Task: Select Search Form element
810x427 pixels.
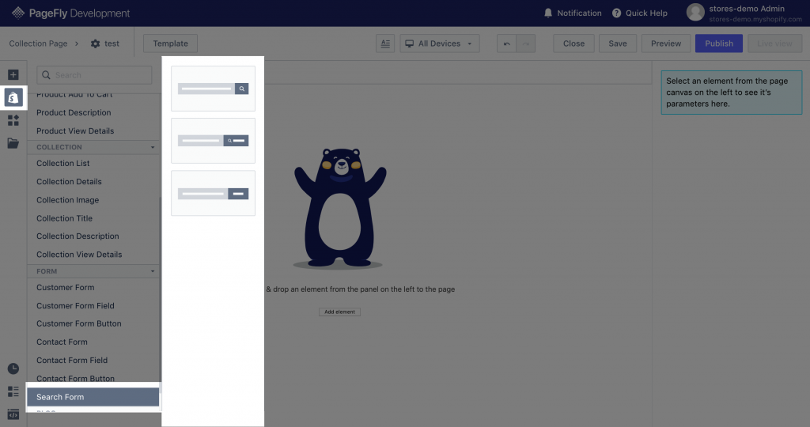Action: pyautogui.click(x=93, y=397)
